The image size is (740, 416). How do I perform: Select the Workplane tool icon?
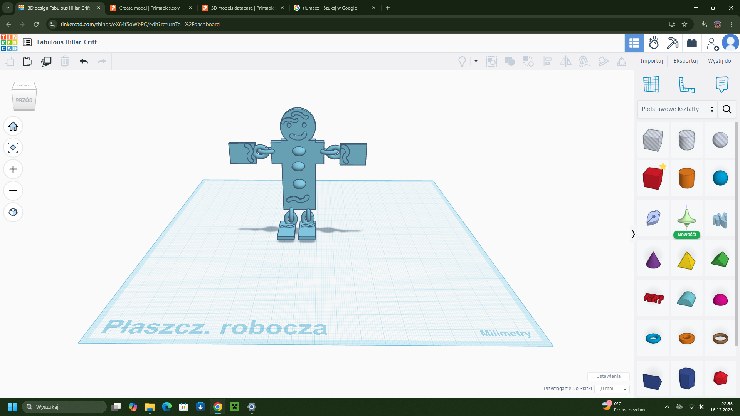click(651, 84)
